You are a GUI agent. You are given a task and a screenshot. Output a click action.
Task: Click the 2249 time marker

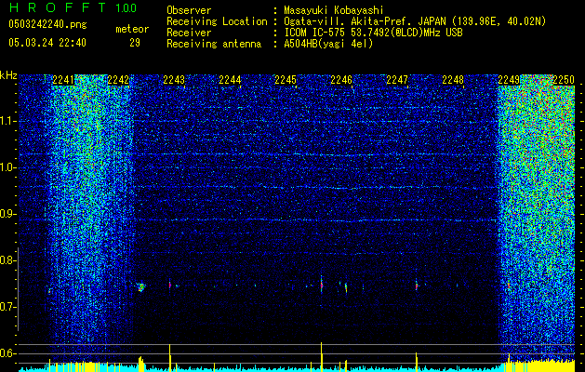(509, 79)
